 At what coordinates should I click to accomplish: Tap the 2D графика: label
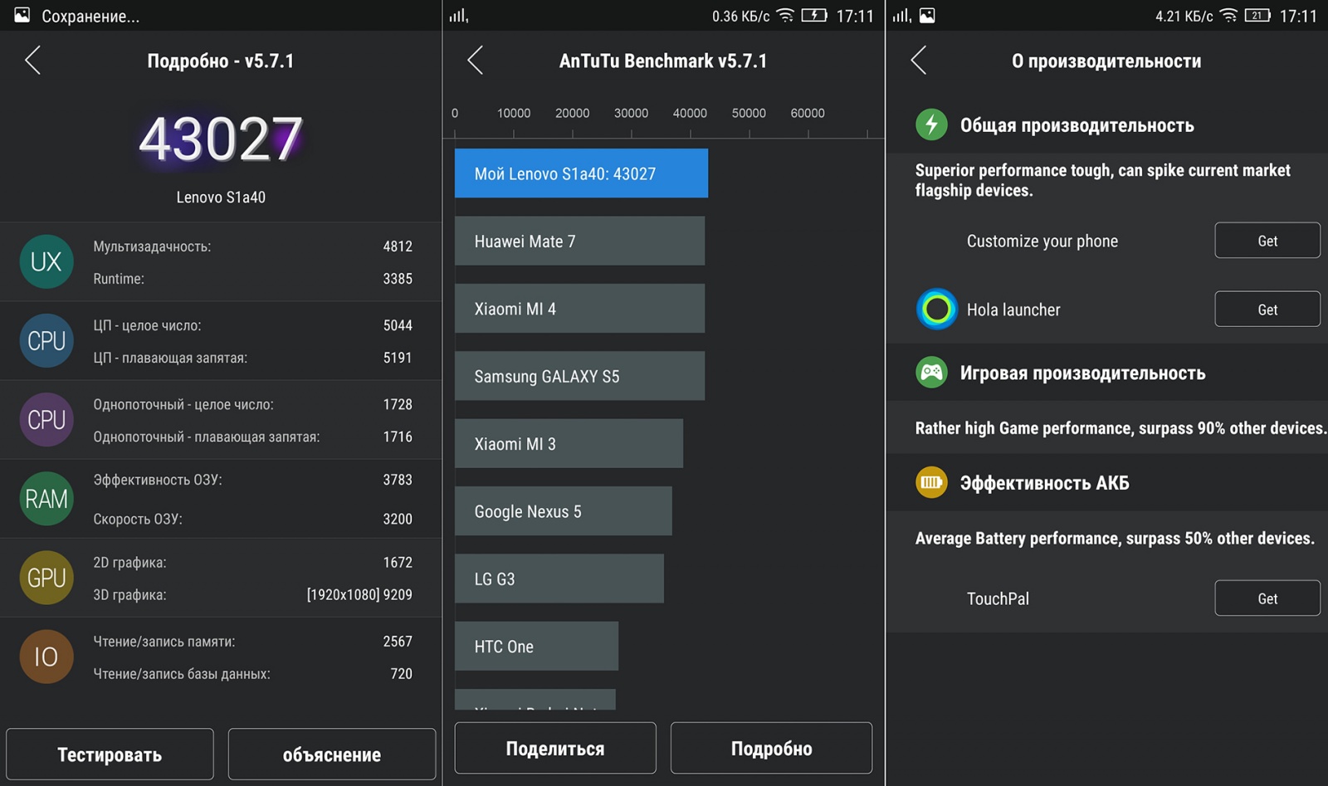coord(129,562)
